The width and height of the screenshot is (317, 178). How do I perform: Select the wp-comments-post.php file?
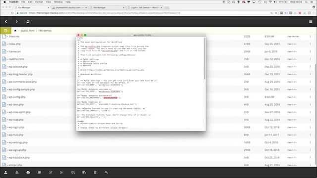(22, 82)
